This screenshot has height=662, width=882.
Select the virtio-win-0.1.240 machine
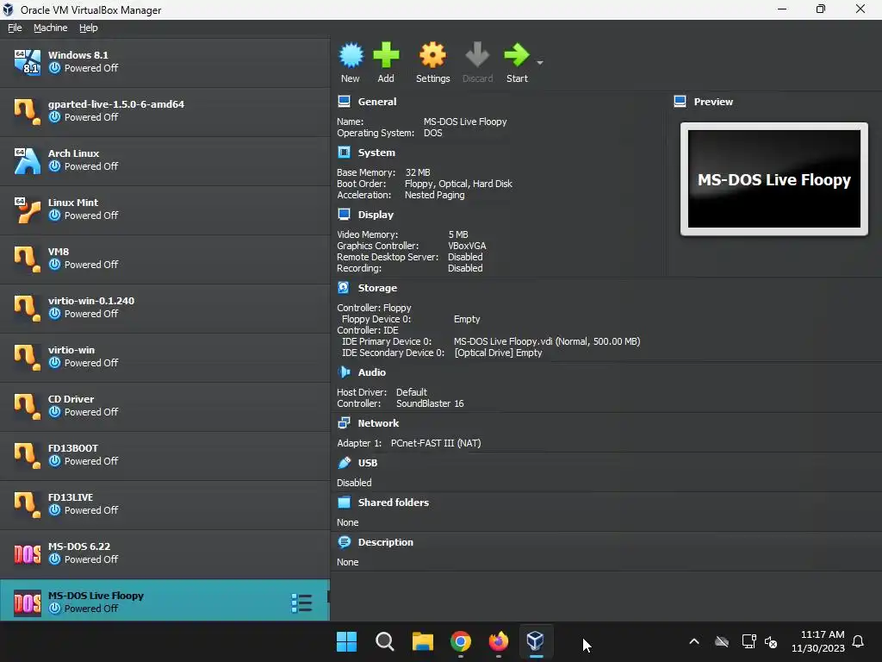pyautogui.click(x=165, y=308)
